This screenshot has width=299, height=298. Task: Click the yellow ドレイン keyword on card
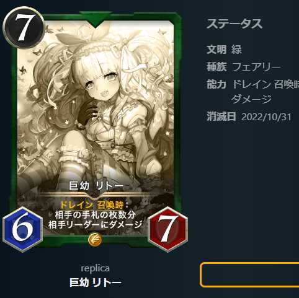[x=76, y=205]
